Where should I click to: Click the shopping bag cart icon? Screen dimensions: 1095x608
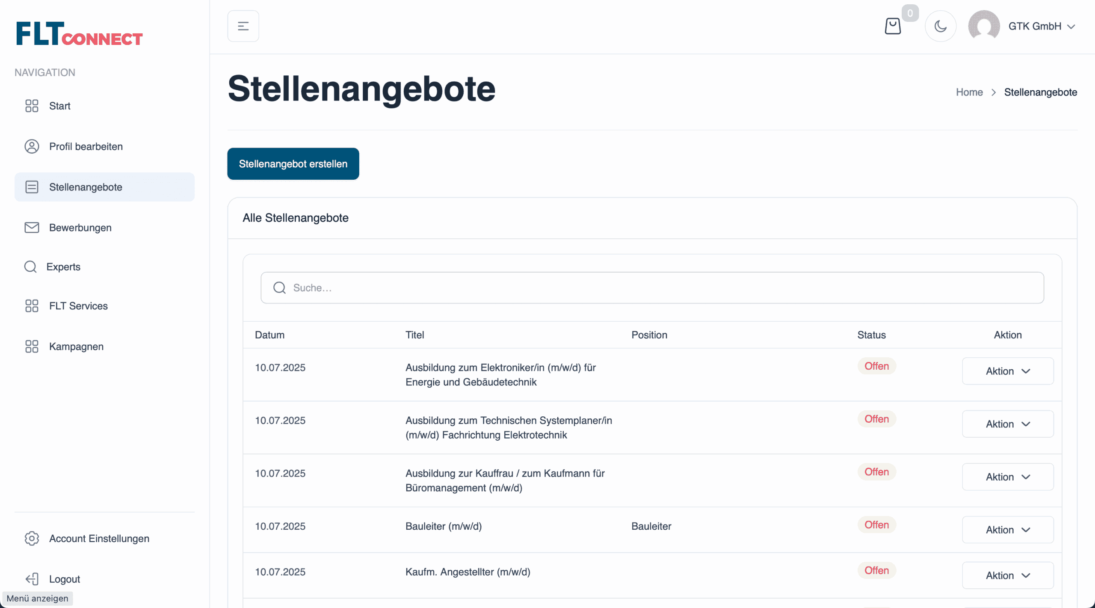[x=892, y=26]
